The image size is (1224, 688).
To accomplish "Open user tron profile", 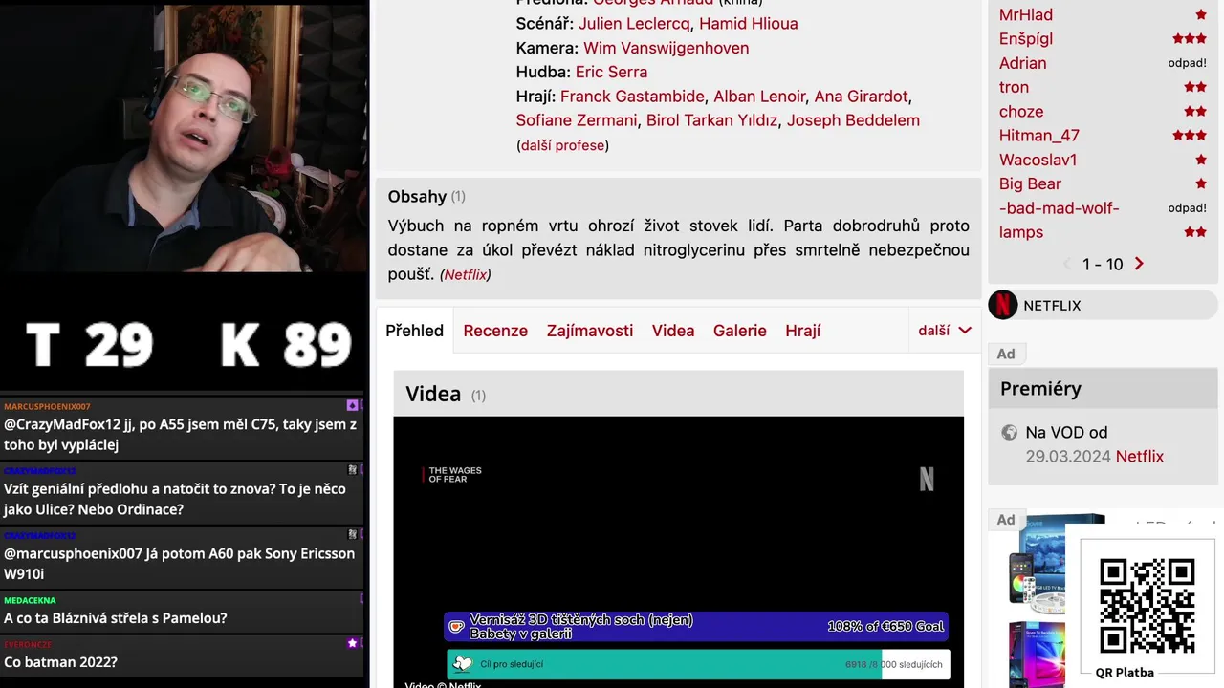I will [1014, 87].
